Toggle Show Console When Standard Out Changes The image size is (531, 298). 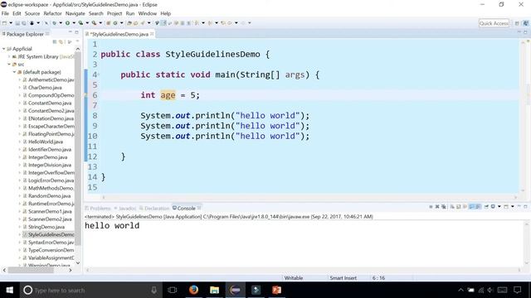(471, 207)
